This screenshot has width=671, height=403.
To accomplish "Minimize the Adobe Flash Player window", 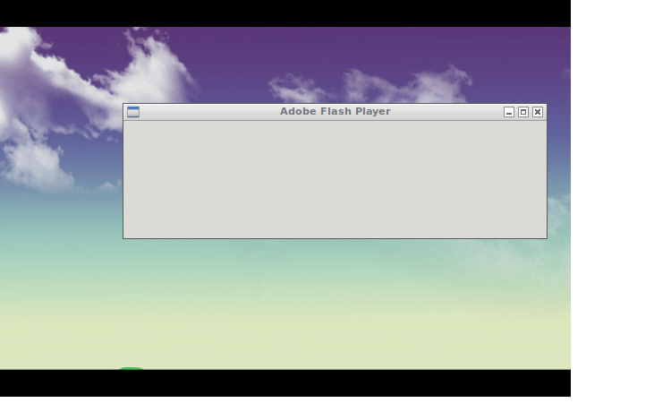I will (509, 112).
